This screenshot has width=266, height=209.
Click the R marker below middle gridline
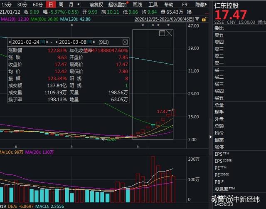[x=71, y=147]
